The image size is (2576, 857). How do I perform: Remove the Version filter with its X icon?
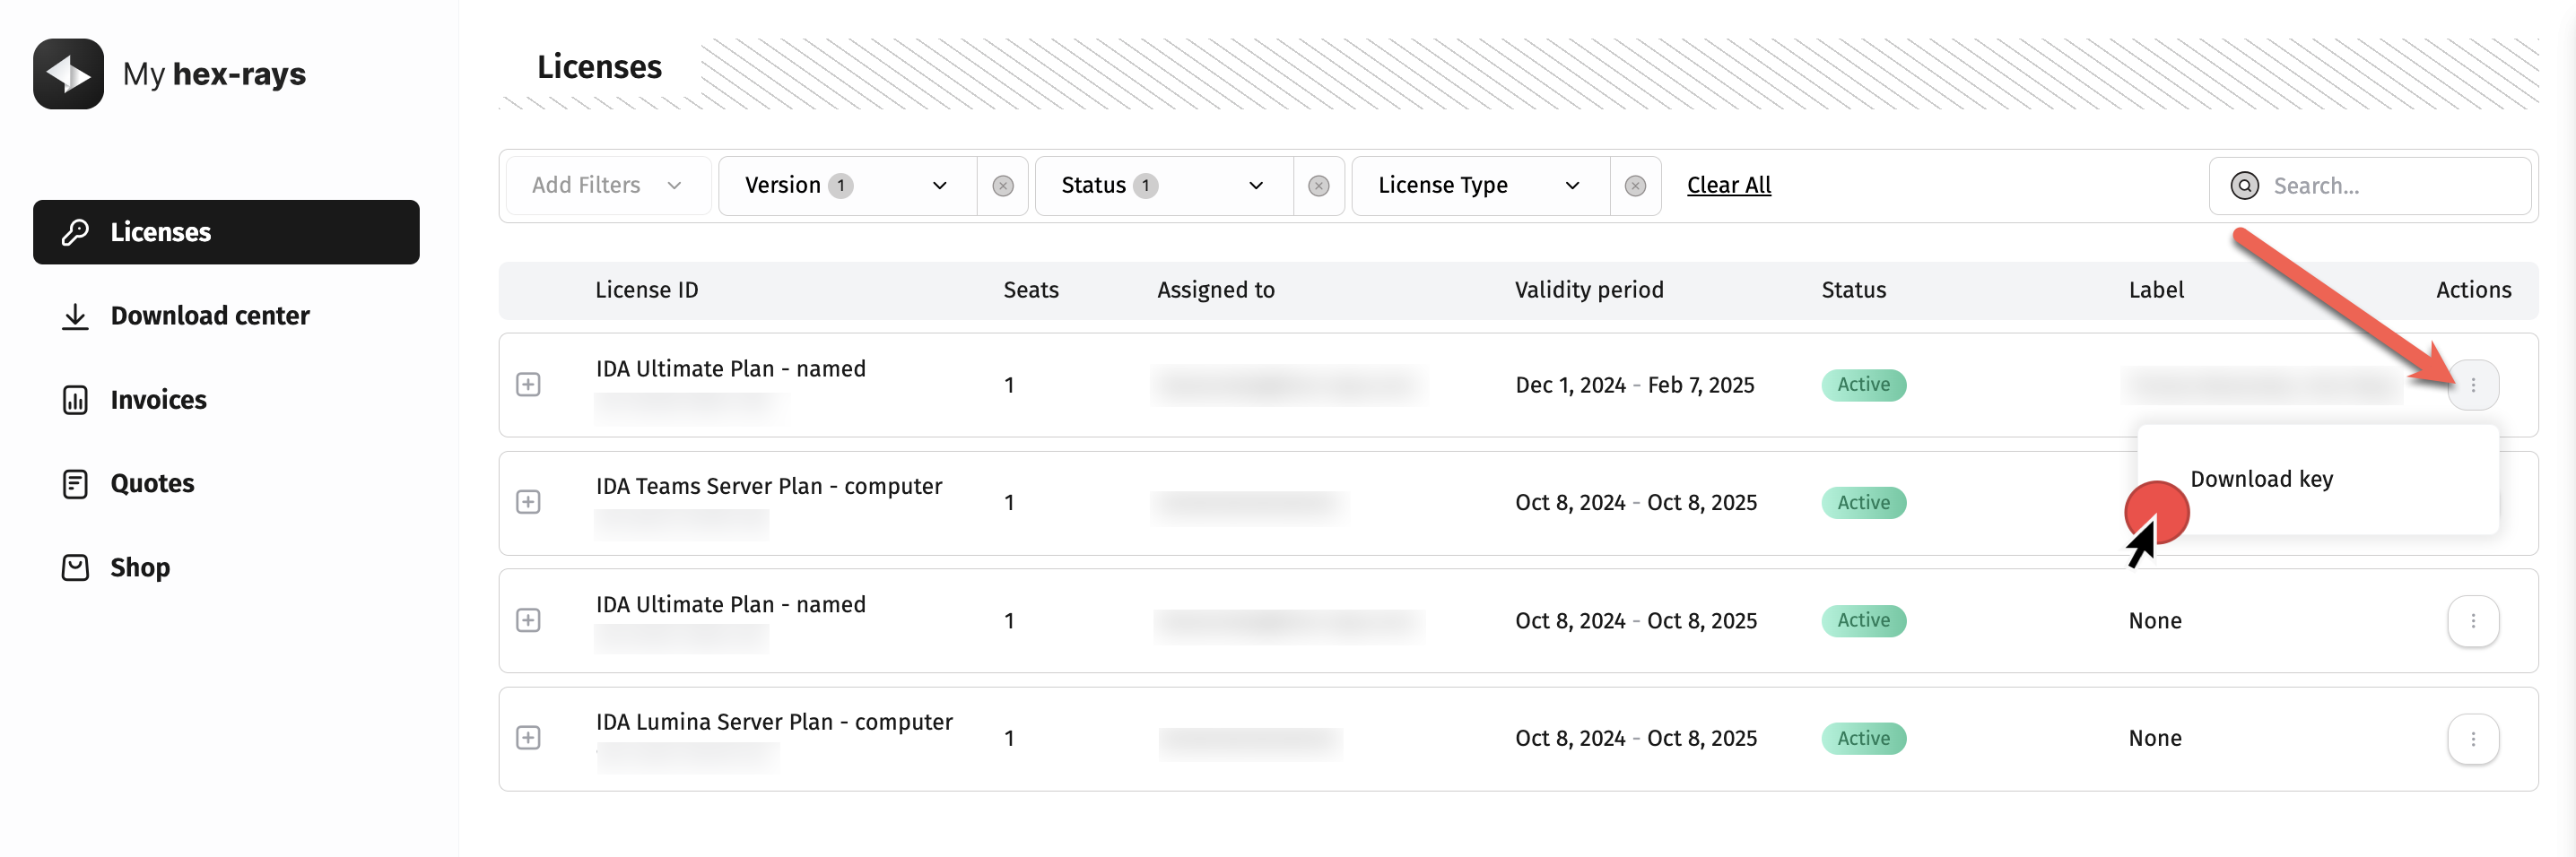point(1002,186)
